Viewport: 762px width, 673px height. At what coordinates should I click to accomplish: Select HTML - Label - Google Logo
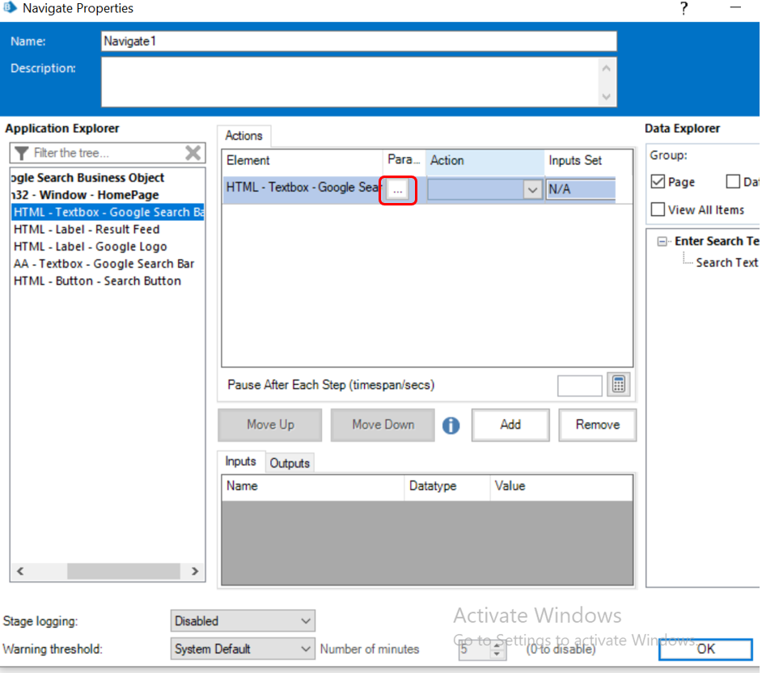coord(90,247)
